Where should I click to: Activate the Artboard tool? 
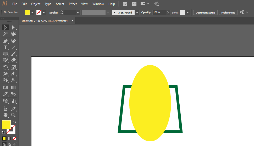[x=5, y=109]
